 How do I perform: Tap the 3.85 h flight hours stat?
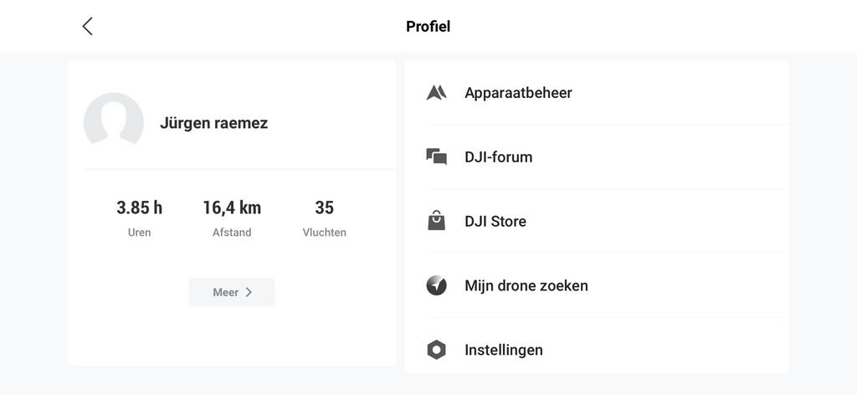point(140,208)
